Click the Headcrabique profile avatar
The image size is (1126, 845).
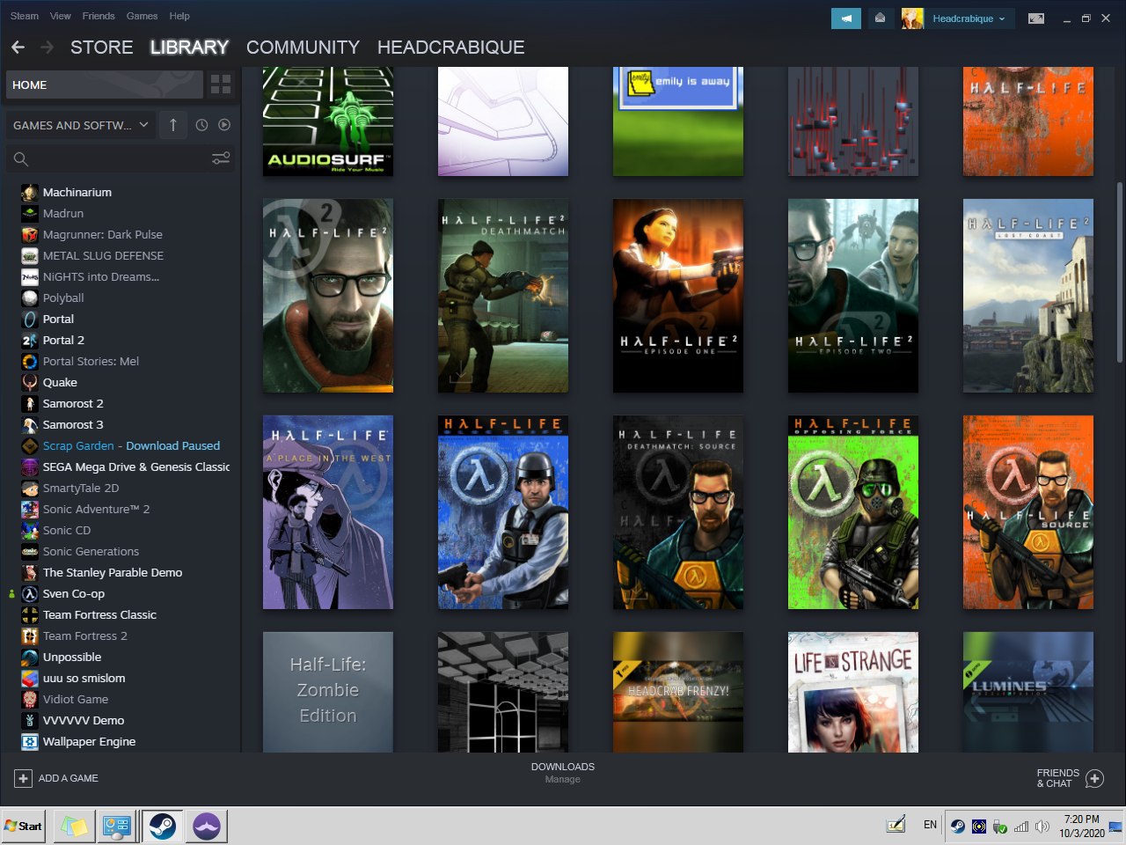click(x=912, y=18)
